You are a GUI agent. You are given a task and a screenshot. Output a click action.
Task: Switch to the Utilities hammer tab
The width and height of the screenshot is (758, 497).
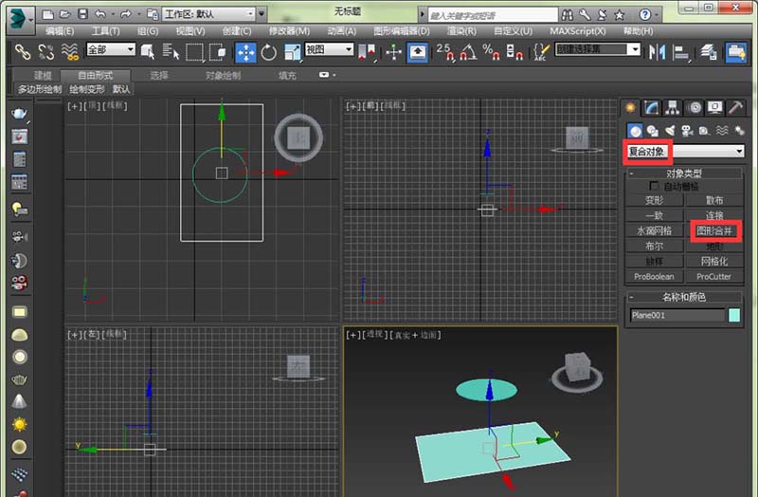pos(735,107)
